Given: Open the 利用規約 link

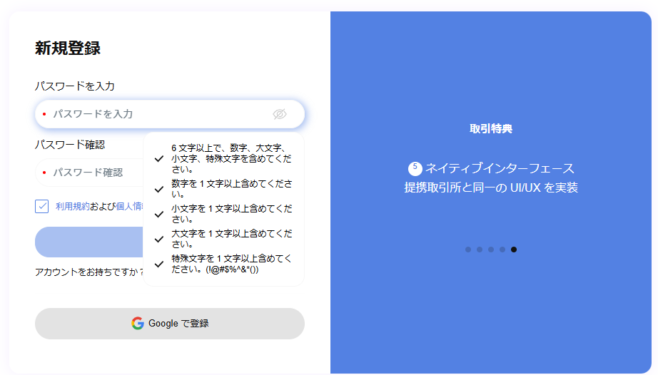Looking at the screenshot, I should click(x=73, y=206).
